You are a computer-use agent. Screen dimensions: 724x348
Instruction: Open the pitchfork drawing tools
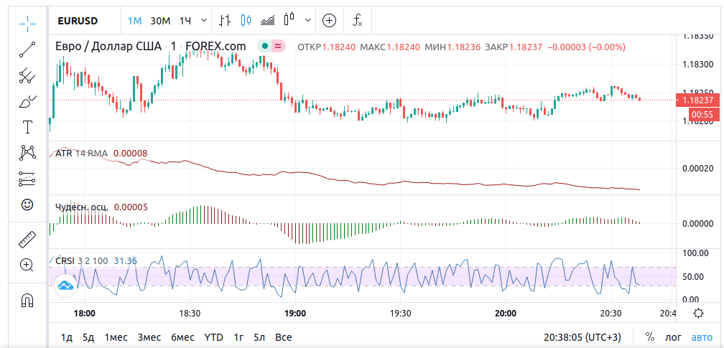pos(27,75)
